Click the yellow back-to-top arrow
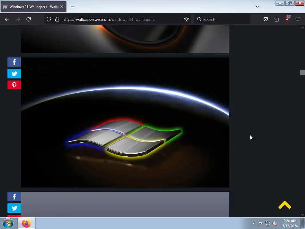 [x=284, y=205]
